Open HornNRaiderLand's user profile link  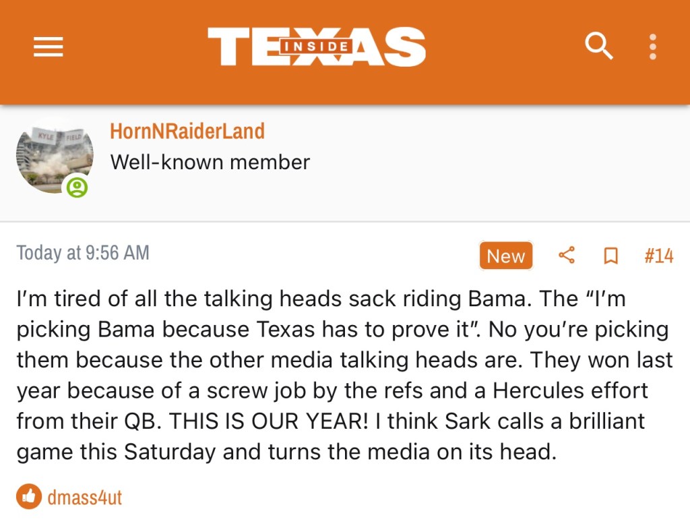click(x=187, y=131)
